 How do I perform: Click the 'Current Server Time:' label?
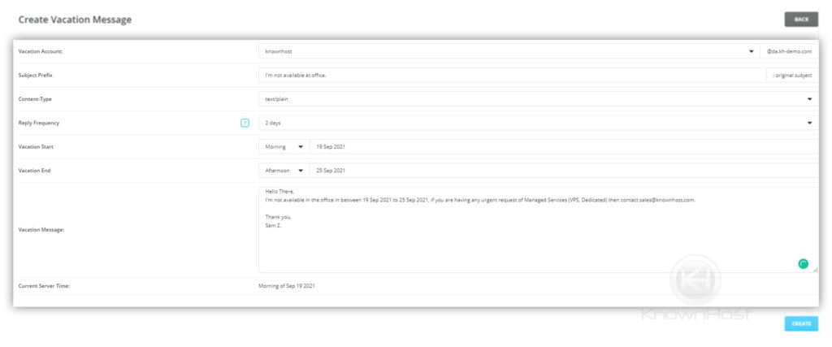[x=44, y=286]
